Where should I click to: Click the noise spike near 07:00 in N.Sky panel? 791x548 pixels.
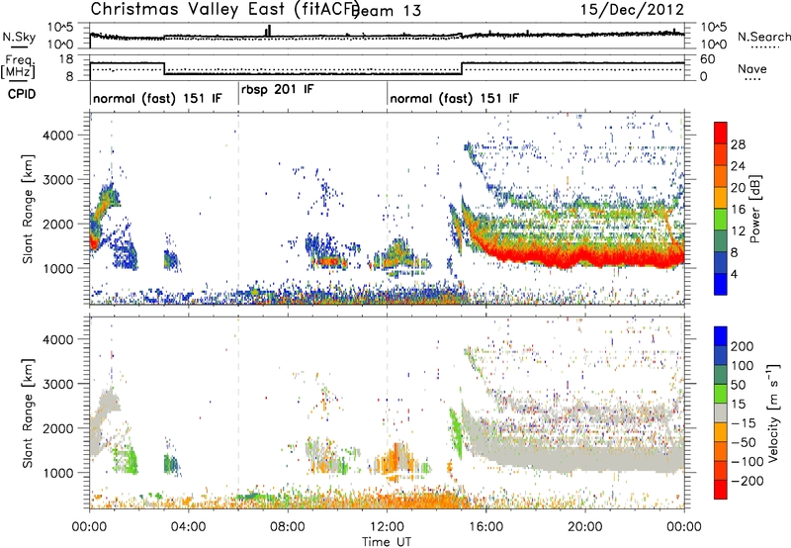268,31
